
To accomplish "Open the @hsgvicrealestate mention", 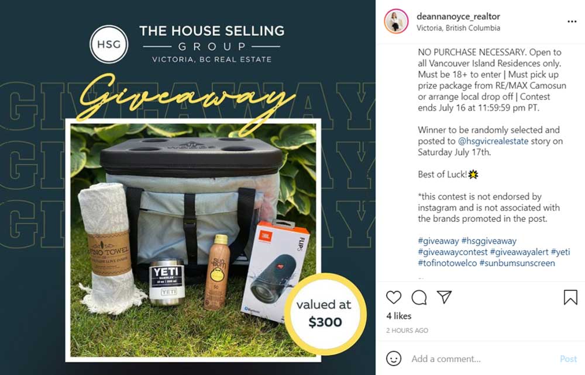I will coord(493,141).
